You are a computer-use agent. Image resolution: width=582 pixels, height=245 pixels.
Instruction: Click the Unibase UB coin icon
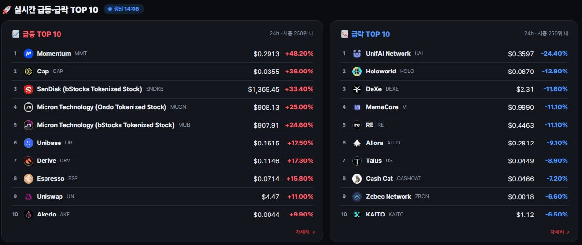coord(29,143)
